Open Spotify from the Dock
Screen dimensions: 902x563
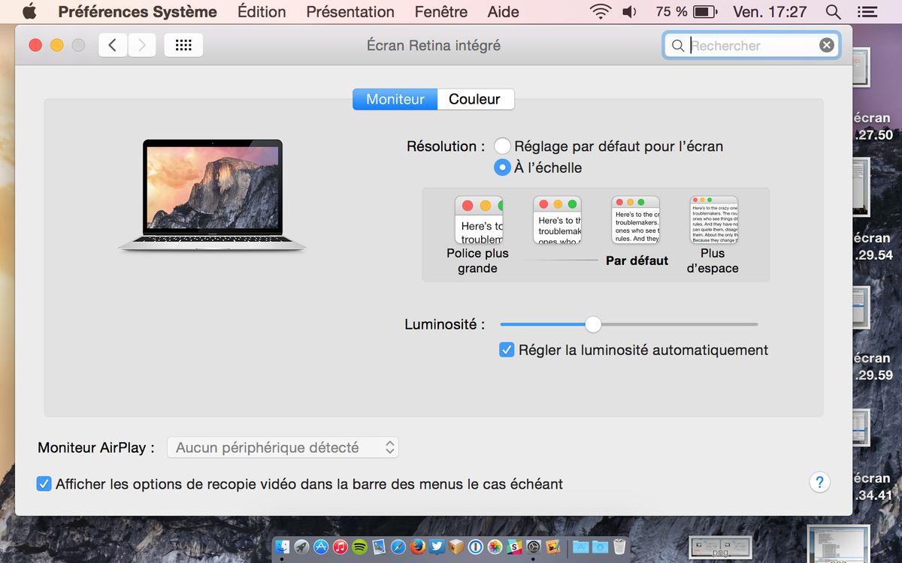click(x=359, y=547)
